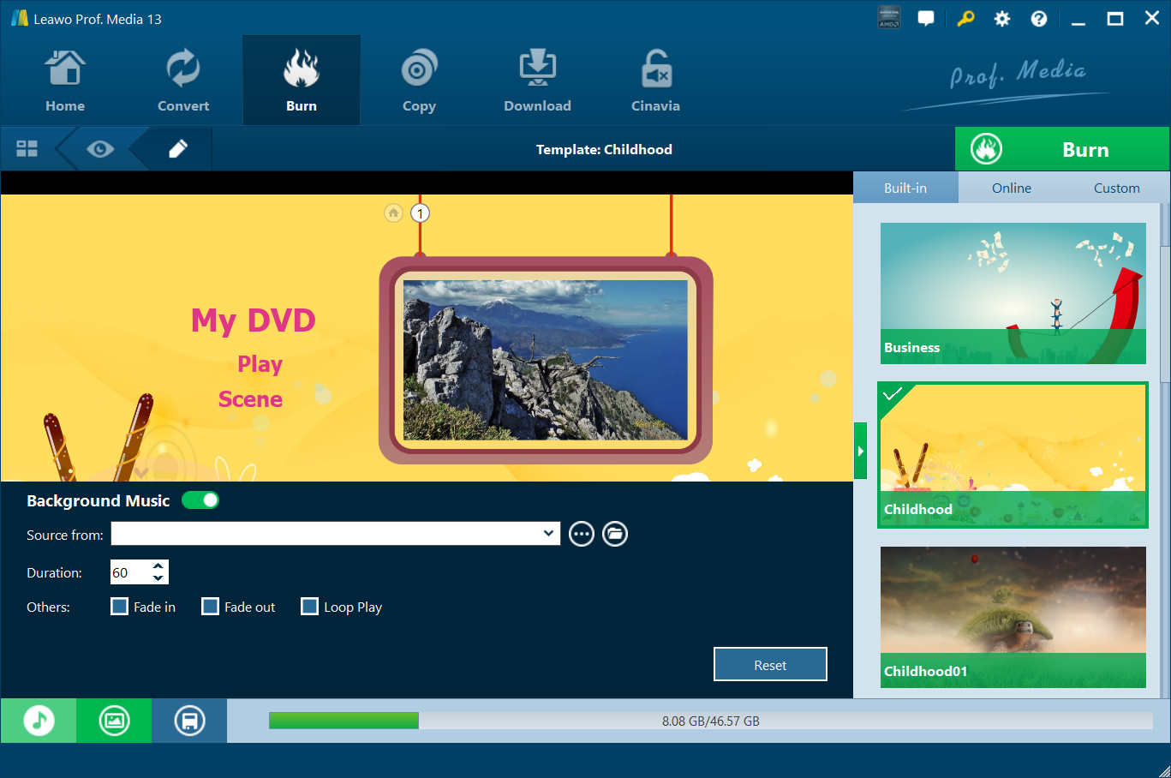Click the pencil edit icon
Screen dimensions: 1171x778
[178, 149]
